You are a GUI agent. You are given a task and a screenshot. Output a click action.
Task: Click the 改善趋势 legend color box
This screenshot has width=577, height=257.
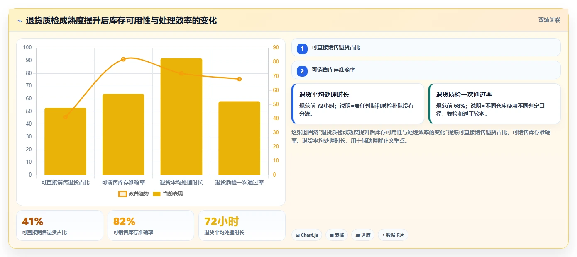122,194
